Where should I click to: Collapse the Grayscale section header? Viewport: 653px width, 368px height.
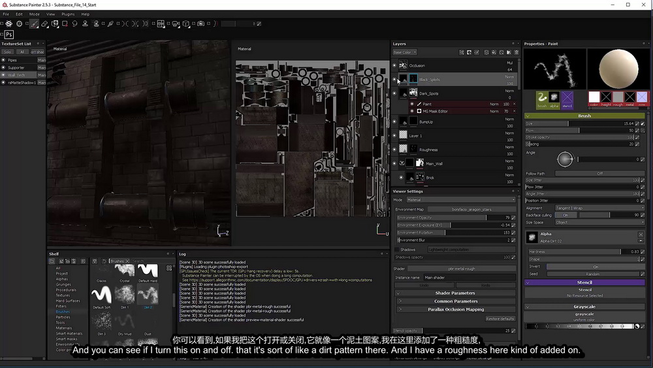(584, 307)
